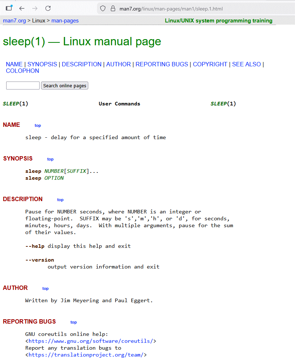Viewport: 295px width, 358px height.
Task: Click 'Written by Jim Meyering and Paul Eggert.'
Action: click(89, 300)
